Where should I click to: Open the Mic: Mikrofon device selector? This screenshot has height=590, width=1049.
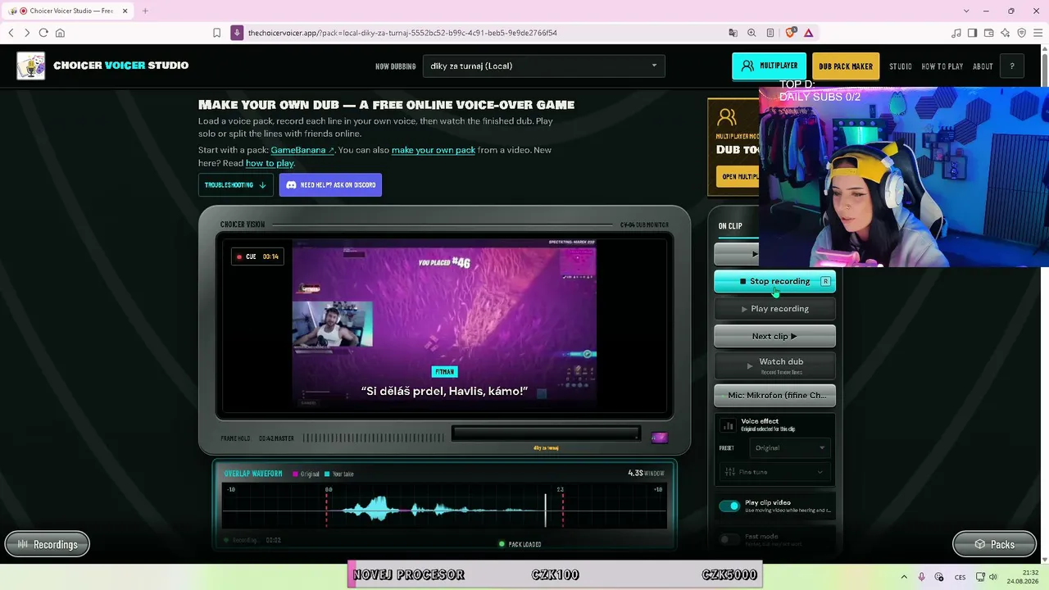pyautogui.click(x=774, y=395)
